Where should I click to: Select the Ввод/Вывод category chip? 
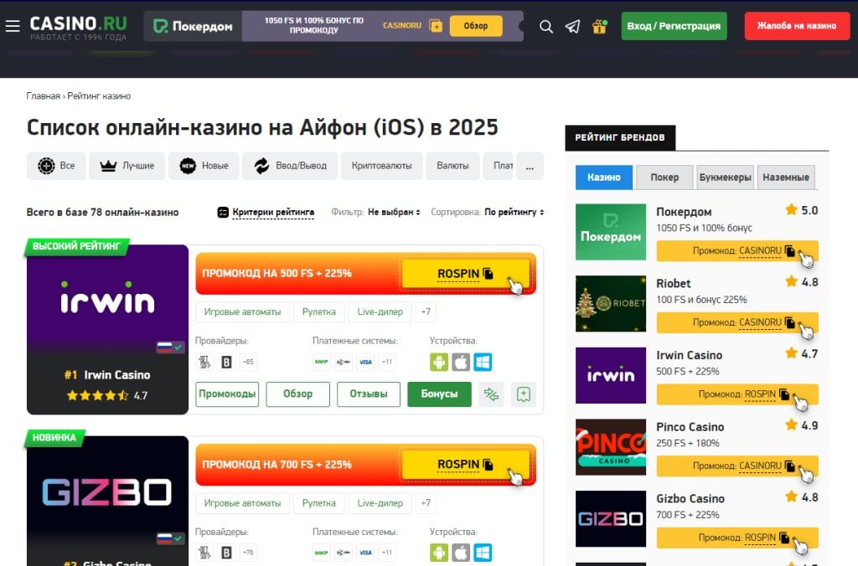click(x=290, y=166)
